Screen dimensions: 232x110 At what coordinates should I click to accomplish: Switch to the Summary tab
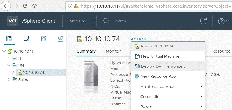86,51
